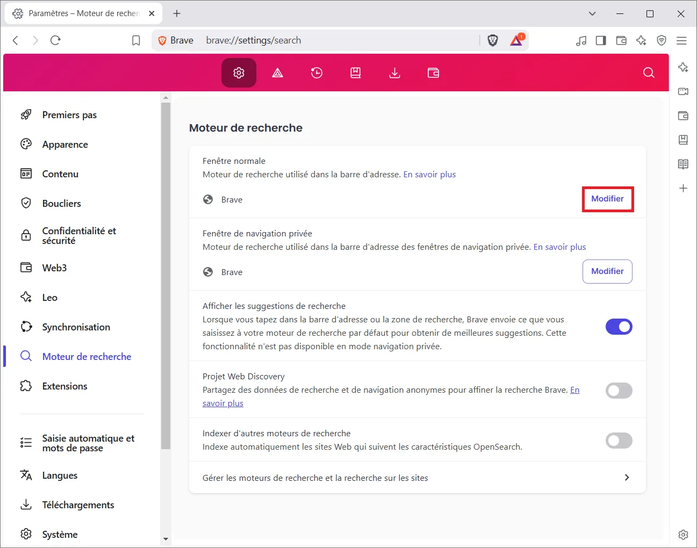Open En savoir plus link under Fenêtre normale
697x548 pixels.
(x=429, y=175)
